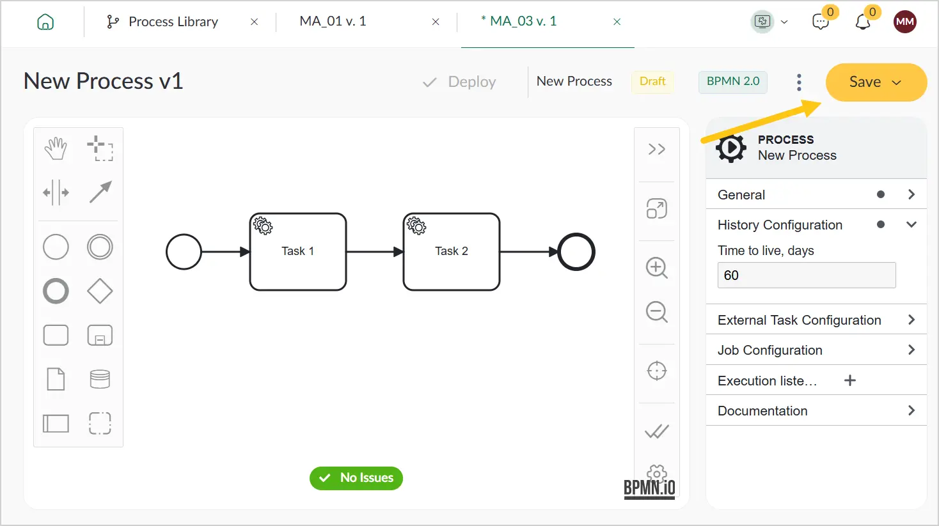939x526 pixels.
Task: Expand the Documentation section
Action: [x=816, y=411]
